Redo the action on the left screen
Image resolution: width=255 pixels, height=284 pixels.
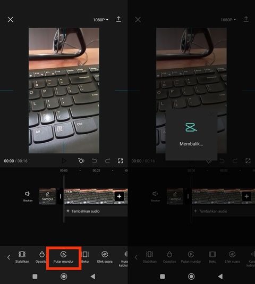pyautogui.click(x=107, y=161)
